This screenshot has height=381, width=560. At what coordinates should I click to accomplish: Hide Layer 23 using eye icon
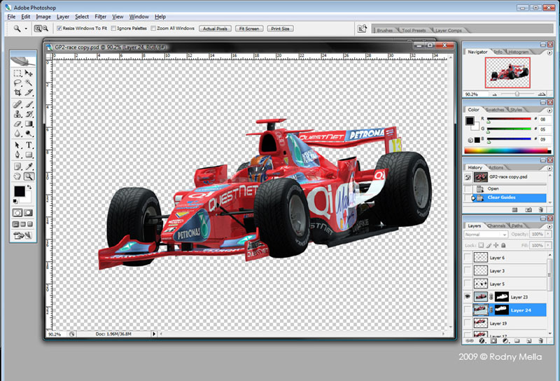tap(468, 297)
